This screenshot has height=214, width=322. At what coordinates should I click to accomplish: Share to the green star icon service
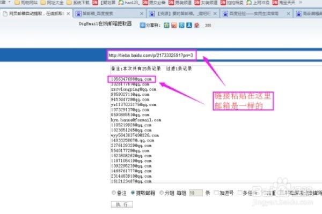166,25
